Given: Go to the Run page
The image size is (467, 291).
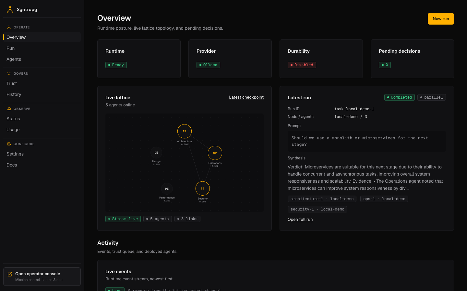Looking at the screenshot, I should coord(42,48).
